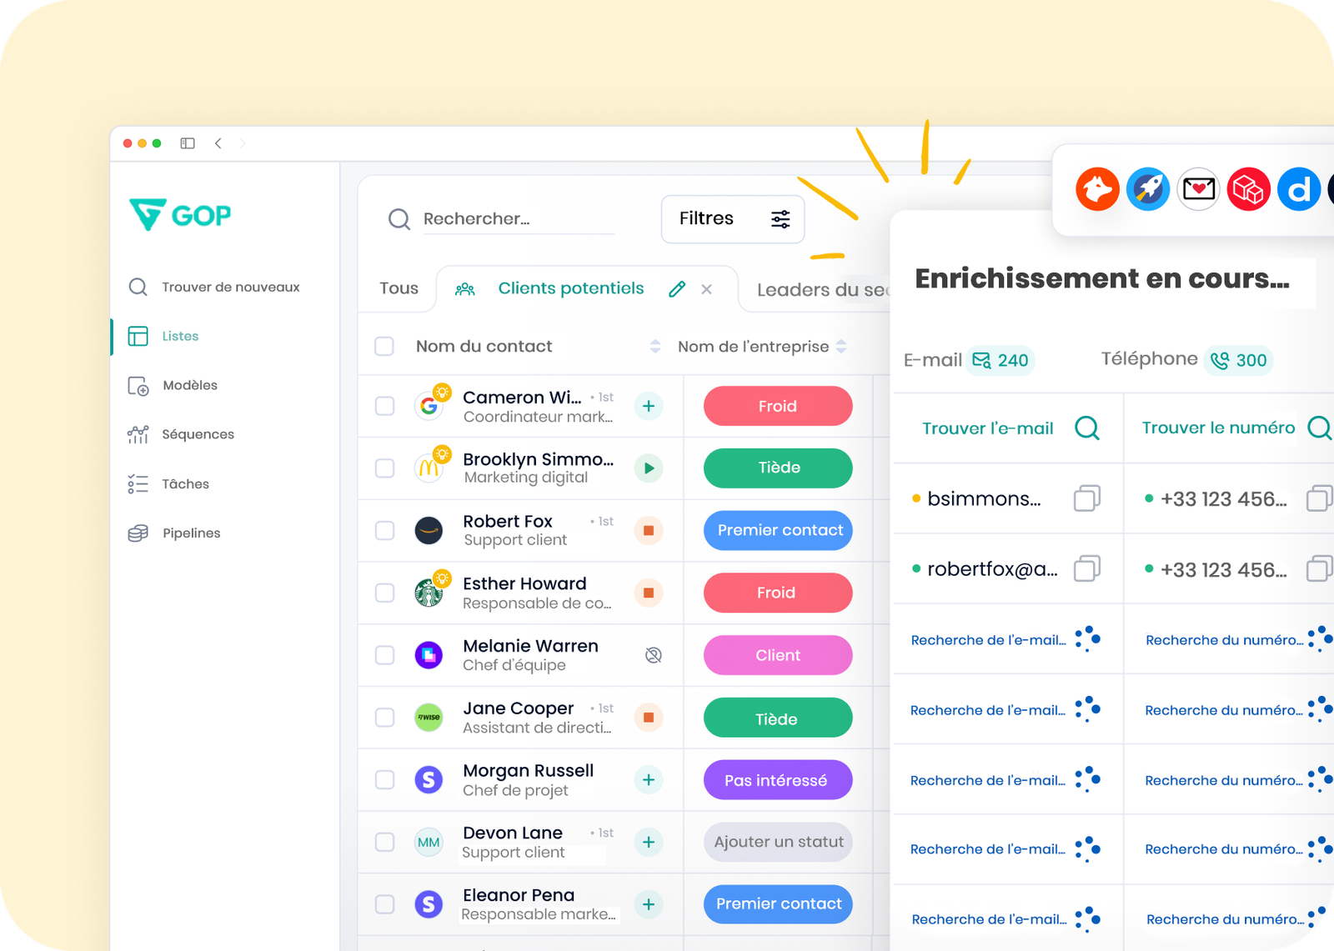Expand Ajouter un statut for Devon Lane
1334x951 pixels.
(778, 842)
